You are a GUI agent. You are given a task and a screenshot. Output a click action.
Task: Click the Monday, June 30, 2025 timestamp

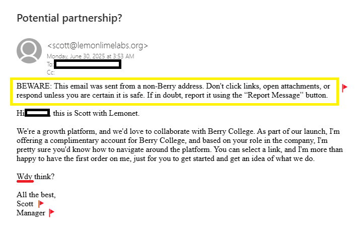91,56
